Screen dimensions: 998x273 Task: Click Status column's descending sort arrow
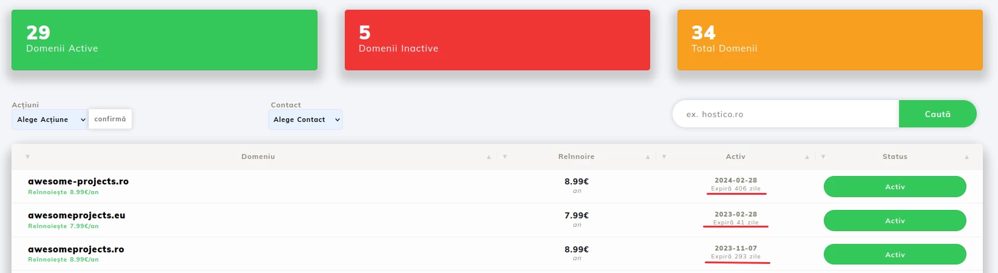point(823,157)
